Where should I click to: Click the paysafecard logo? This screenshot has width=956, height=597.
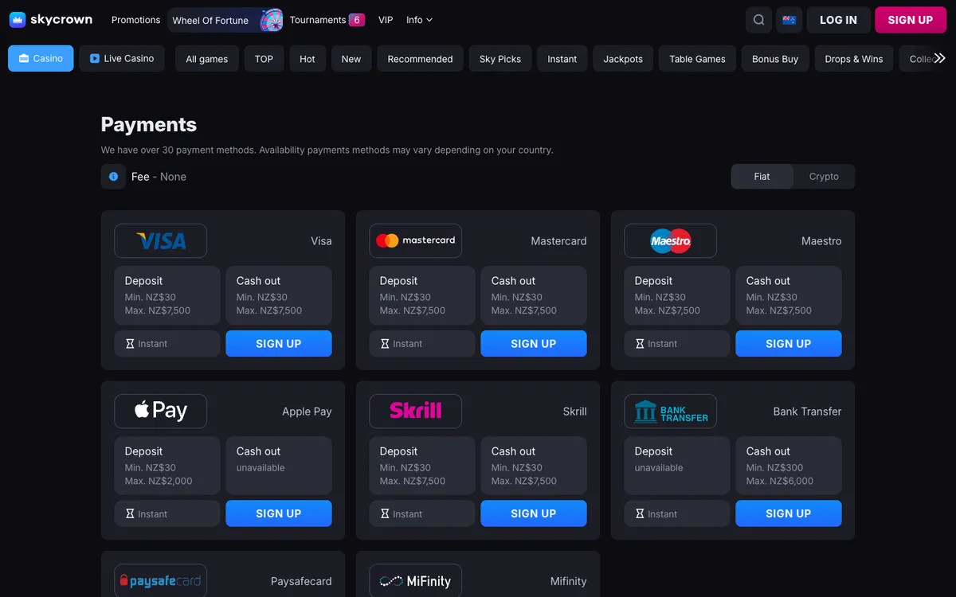[x=160, y=580]
